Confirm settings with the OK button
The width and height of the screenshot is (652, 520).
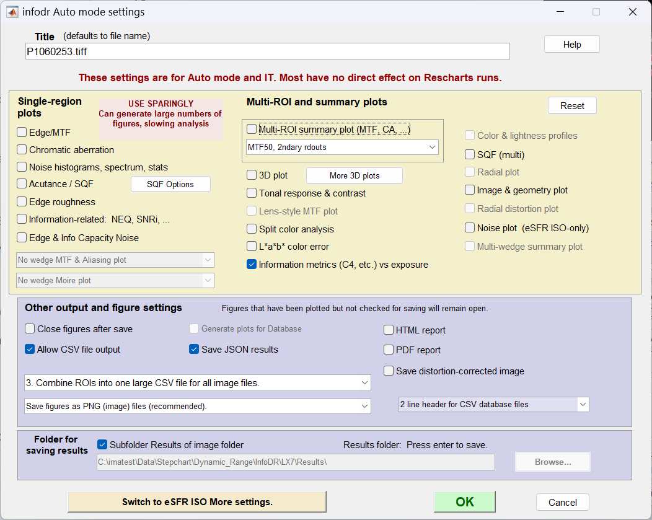pos(464,502)
